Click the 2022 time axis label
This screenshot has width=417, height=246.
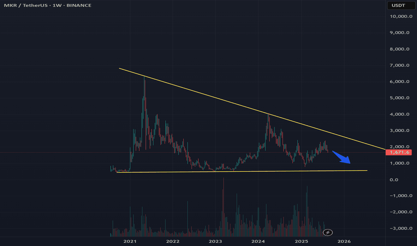click(173, 242)
